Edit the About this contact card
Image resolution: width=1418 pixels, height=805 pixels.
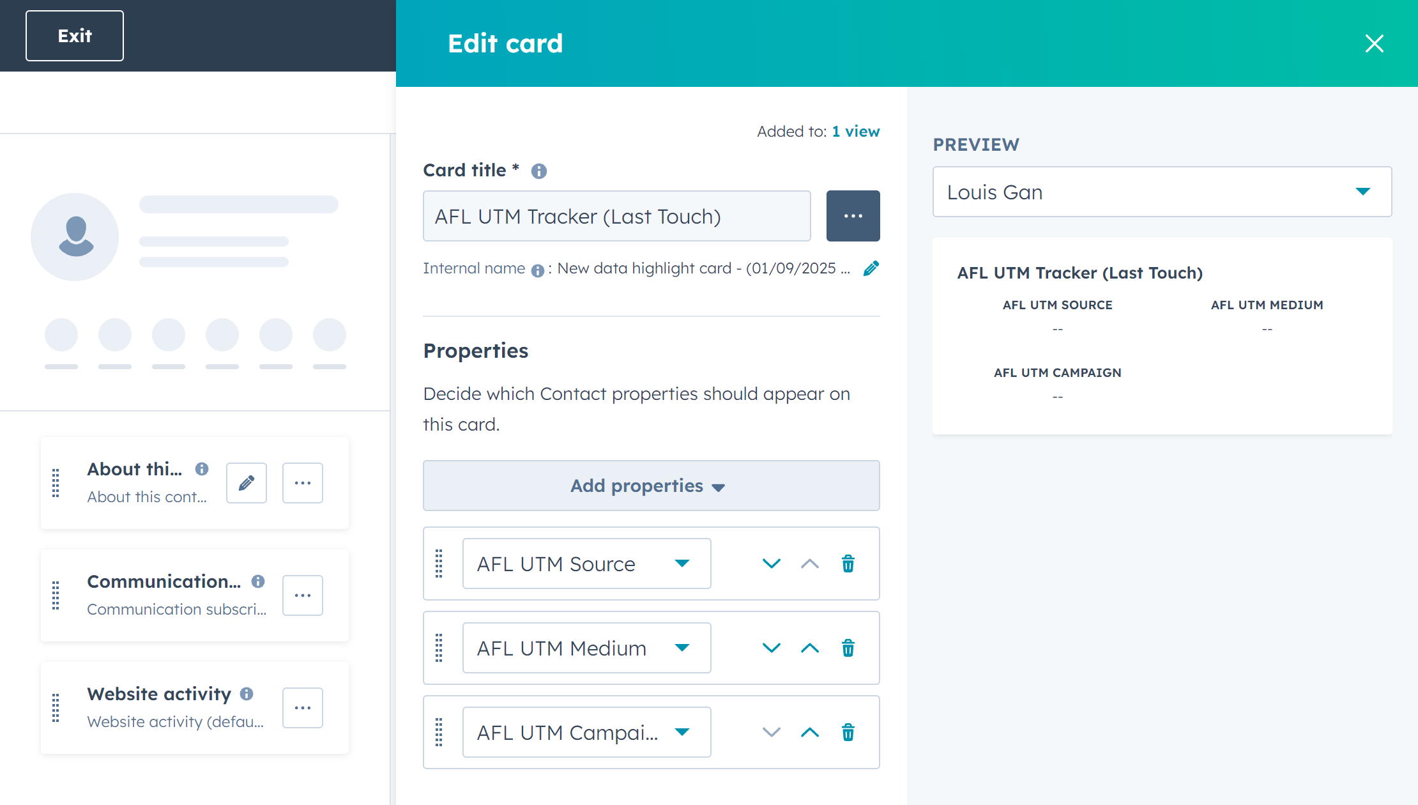click(247, 483)
